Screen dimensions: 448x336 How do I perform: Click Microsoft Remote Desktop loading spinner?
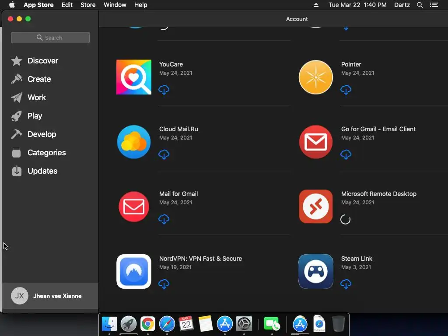click(346, 220)
